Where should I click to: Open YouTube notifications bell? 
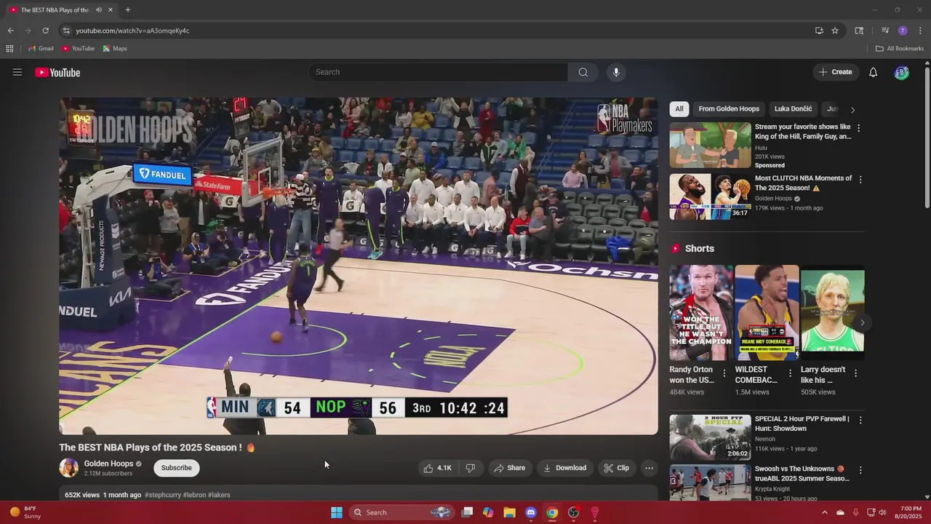[x=873, y=72]
